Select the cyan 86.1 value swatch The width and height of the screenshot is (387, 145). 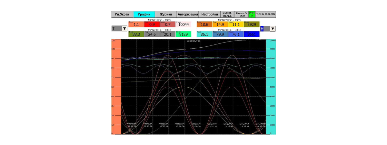point(204,34)
